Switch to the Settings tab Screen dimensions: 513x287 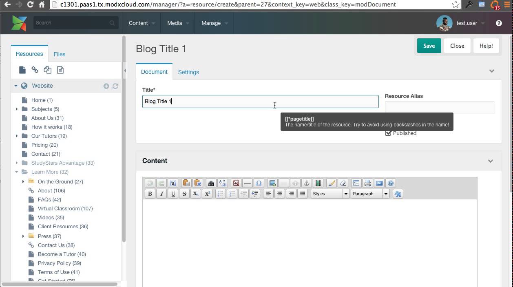click(x=188, y=72)
